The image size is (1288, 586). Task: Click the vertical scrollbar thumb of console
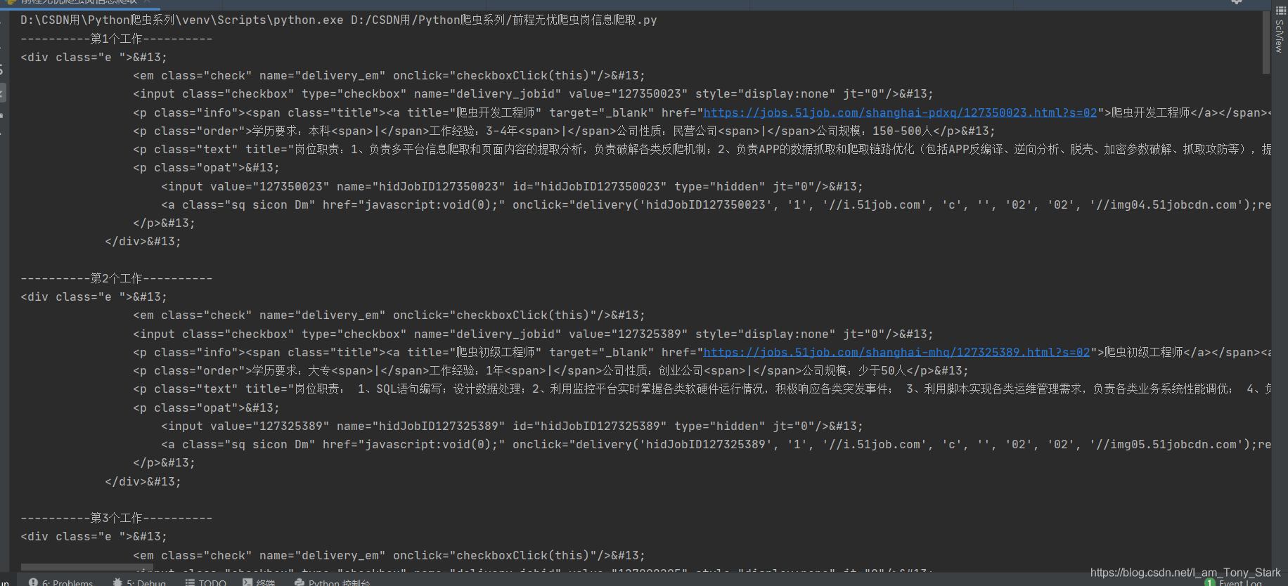[x=1266, y=42]
